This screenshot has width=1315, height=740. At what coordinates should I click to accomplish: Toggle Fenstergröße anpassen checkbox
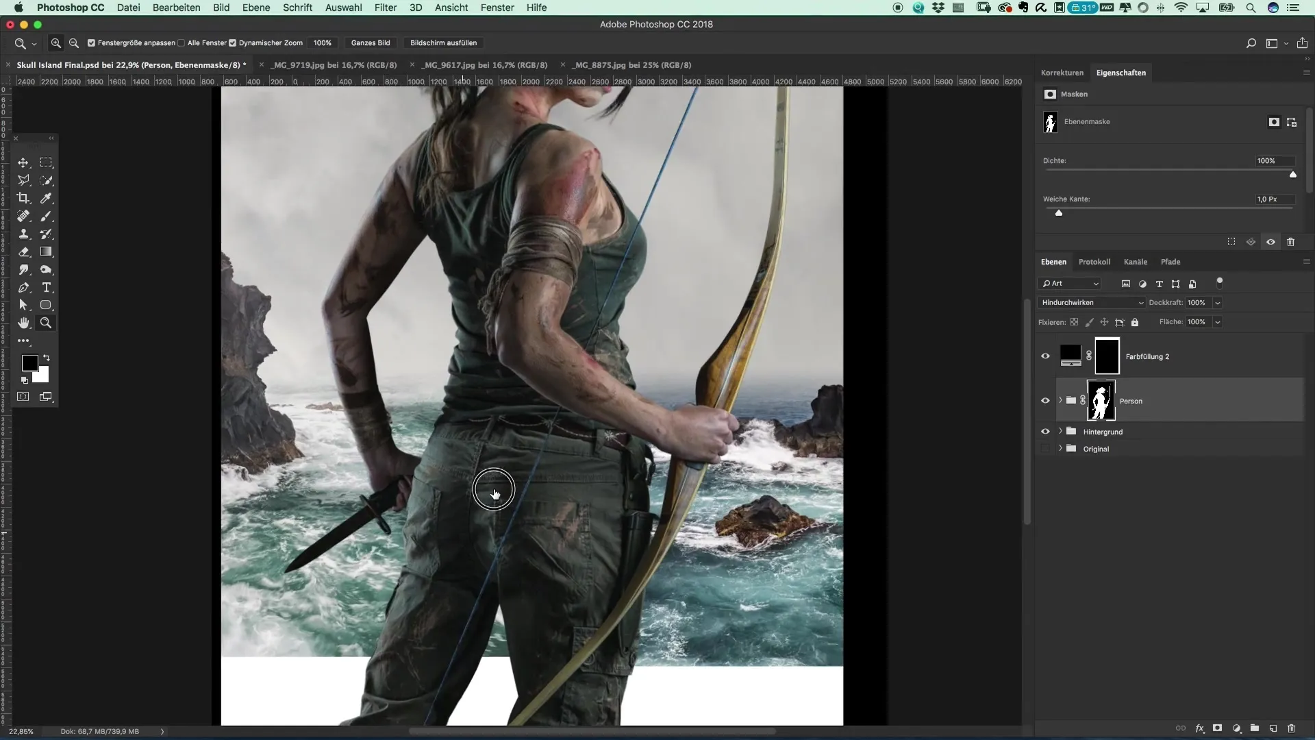(x=91, y=43)
